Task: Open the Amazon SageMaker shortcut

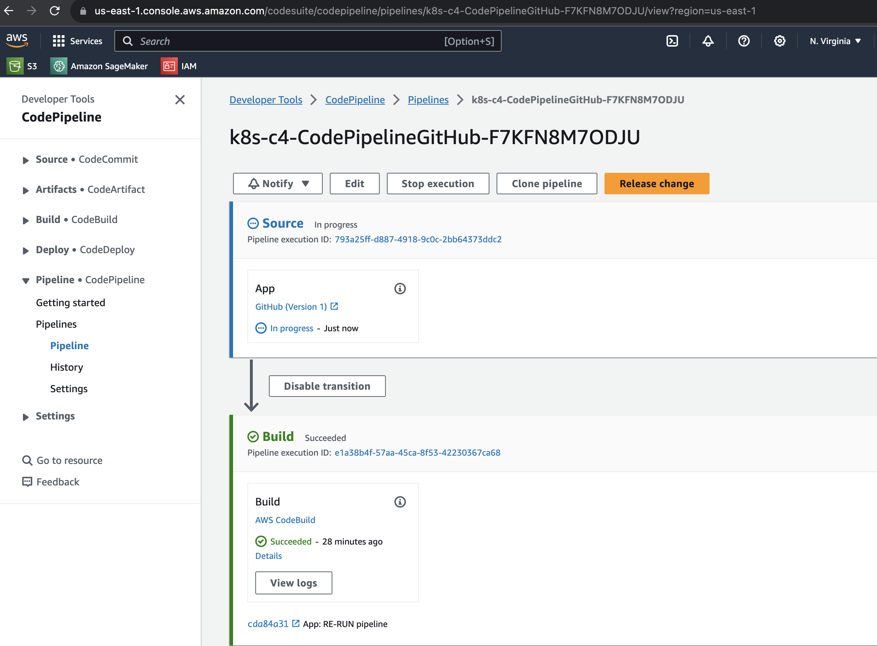Action: point(99,66)
